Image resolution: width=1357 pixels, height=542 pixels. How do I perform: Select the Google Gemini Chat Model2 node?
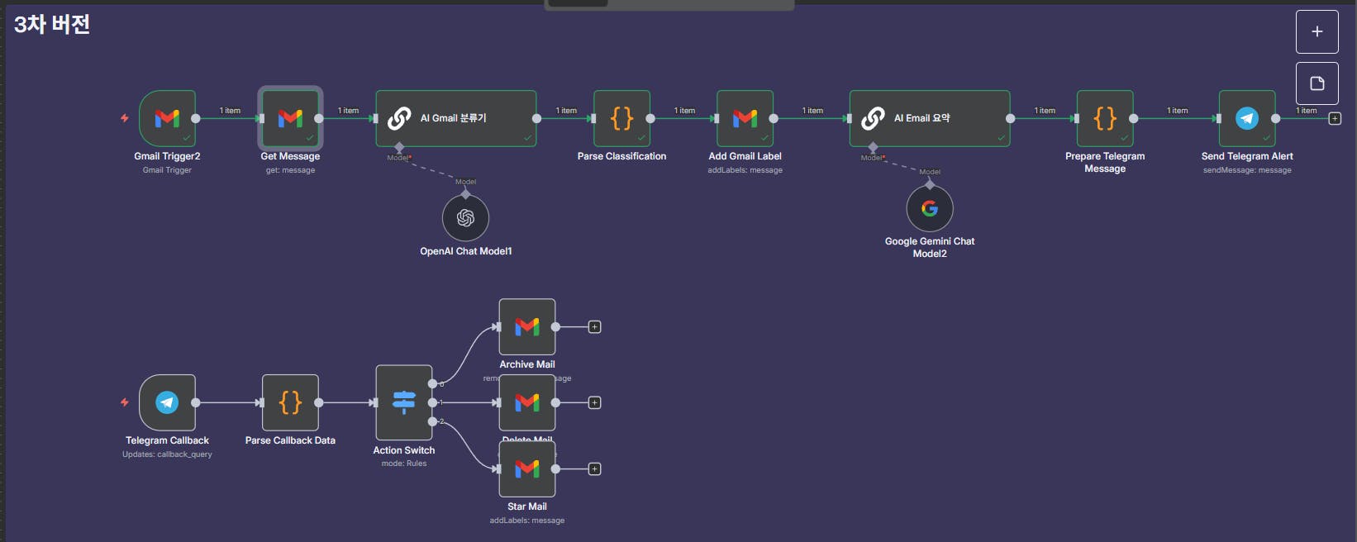click(930, 208)
